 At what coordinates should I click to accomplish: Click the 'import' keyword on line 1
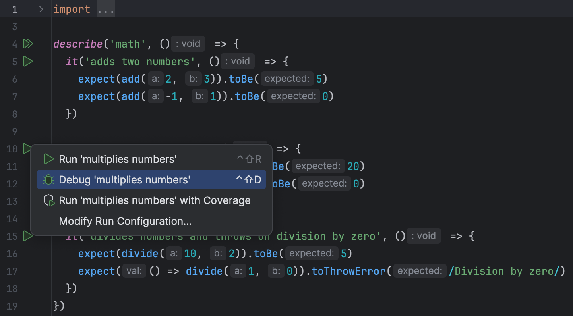point(72,9)
